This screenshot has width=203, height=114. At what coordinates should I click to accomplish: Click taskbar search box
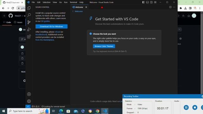tap(29, 111)
